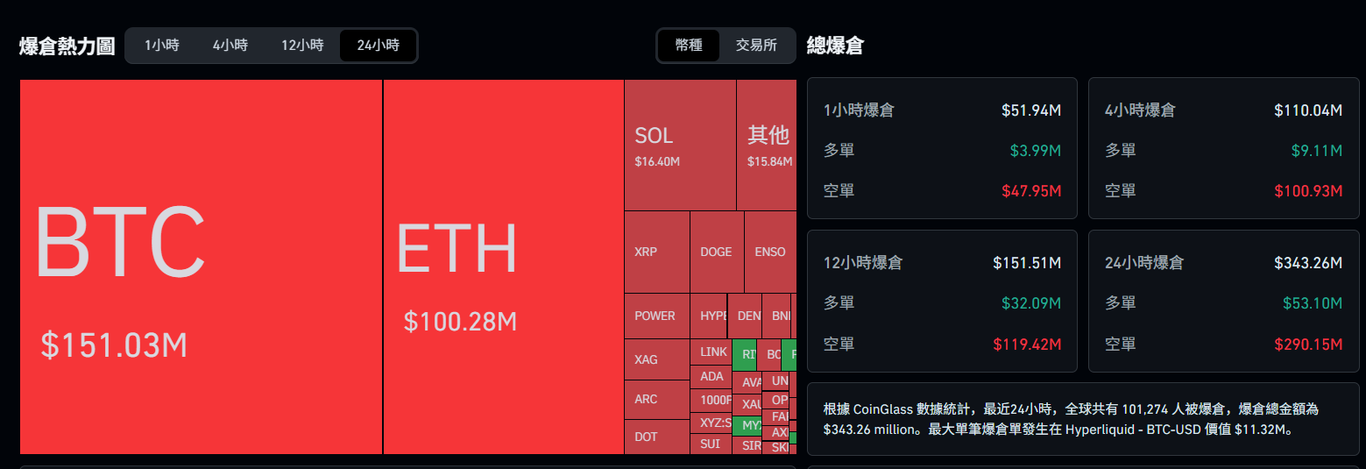Click the XRP tile in heatmap
The image size is (1366, 469).
click(656, 252)
